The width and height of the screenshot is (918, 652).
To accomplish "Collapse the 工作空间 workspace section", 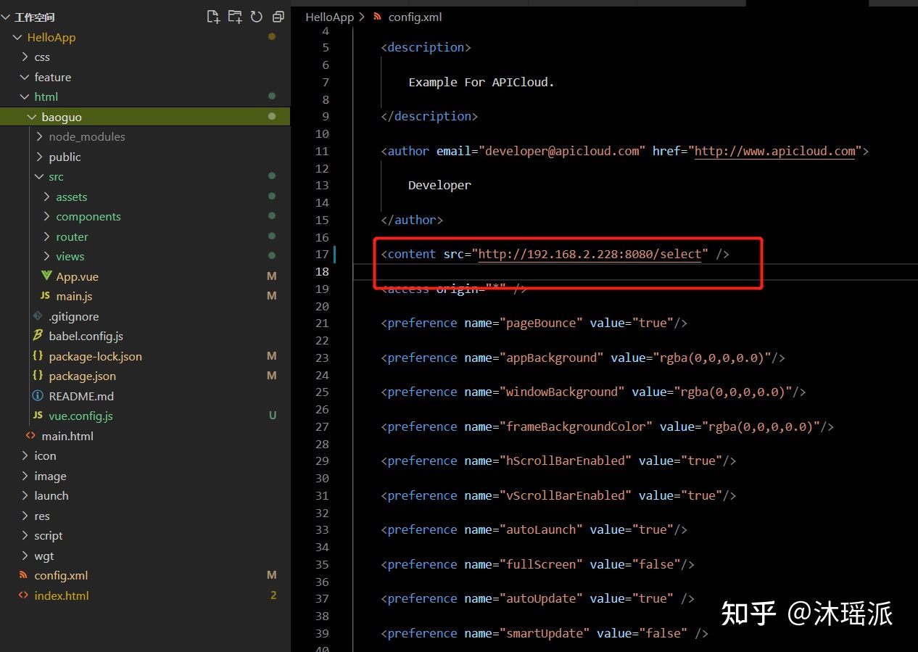I will [x=6, y=17].
